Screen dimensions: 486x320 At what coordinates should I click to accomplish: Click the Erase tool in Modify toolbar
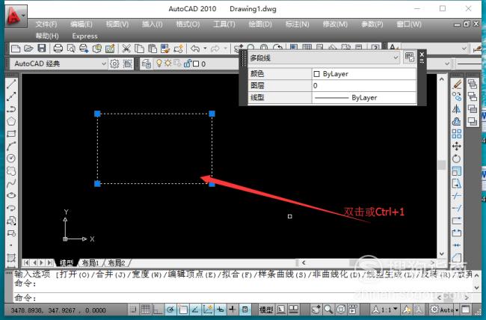457,84
